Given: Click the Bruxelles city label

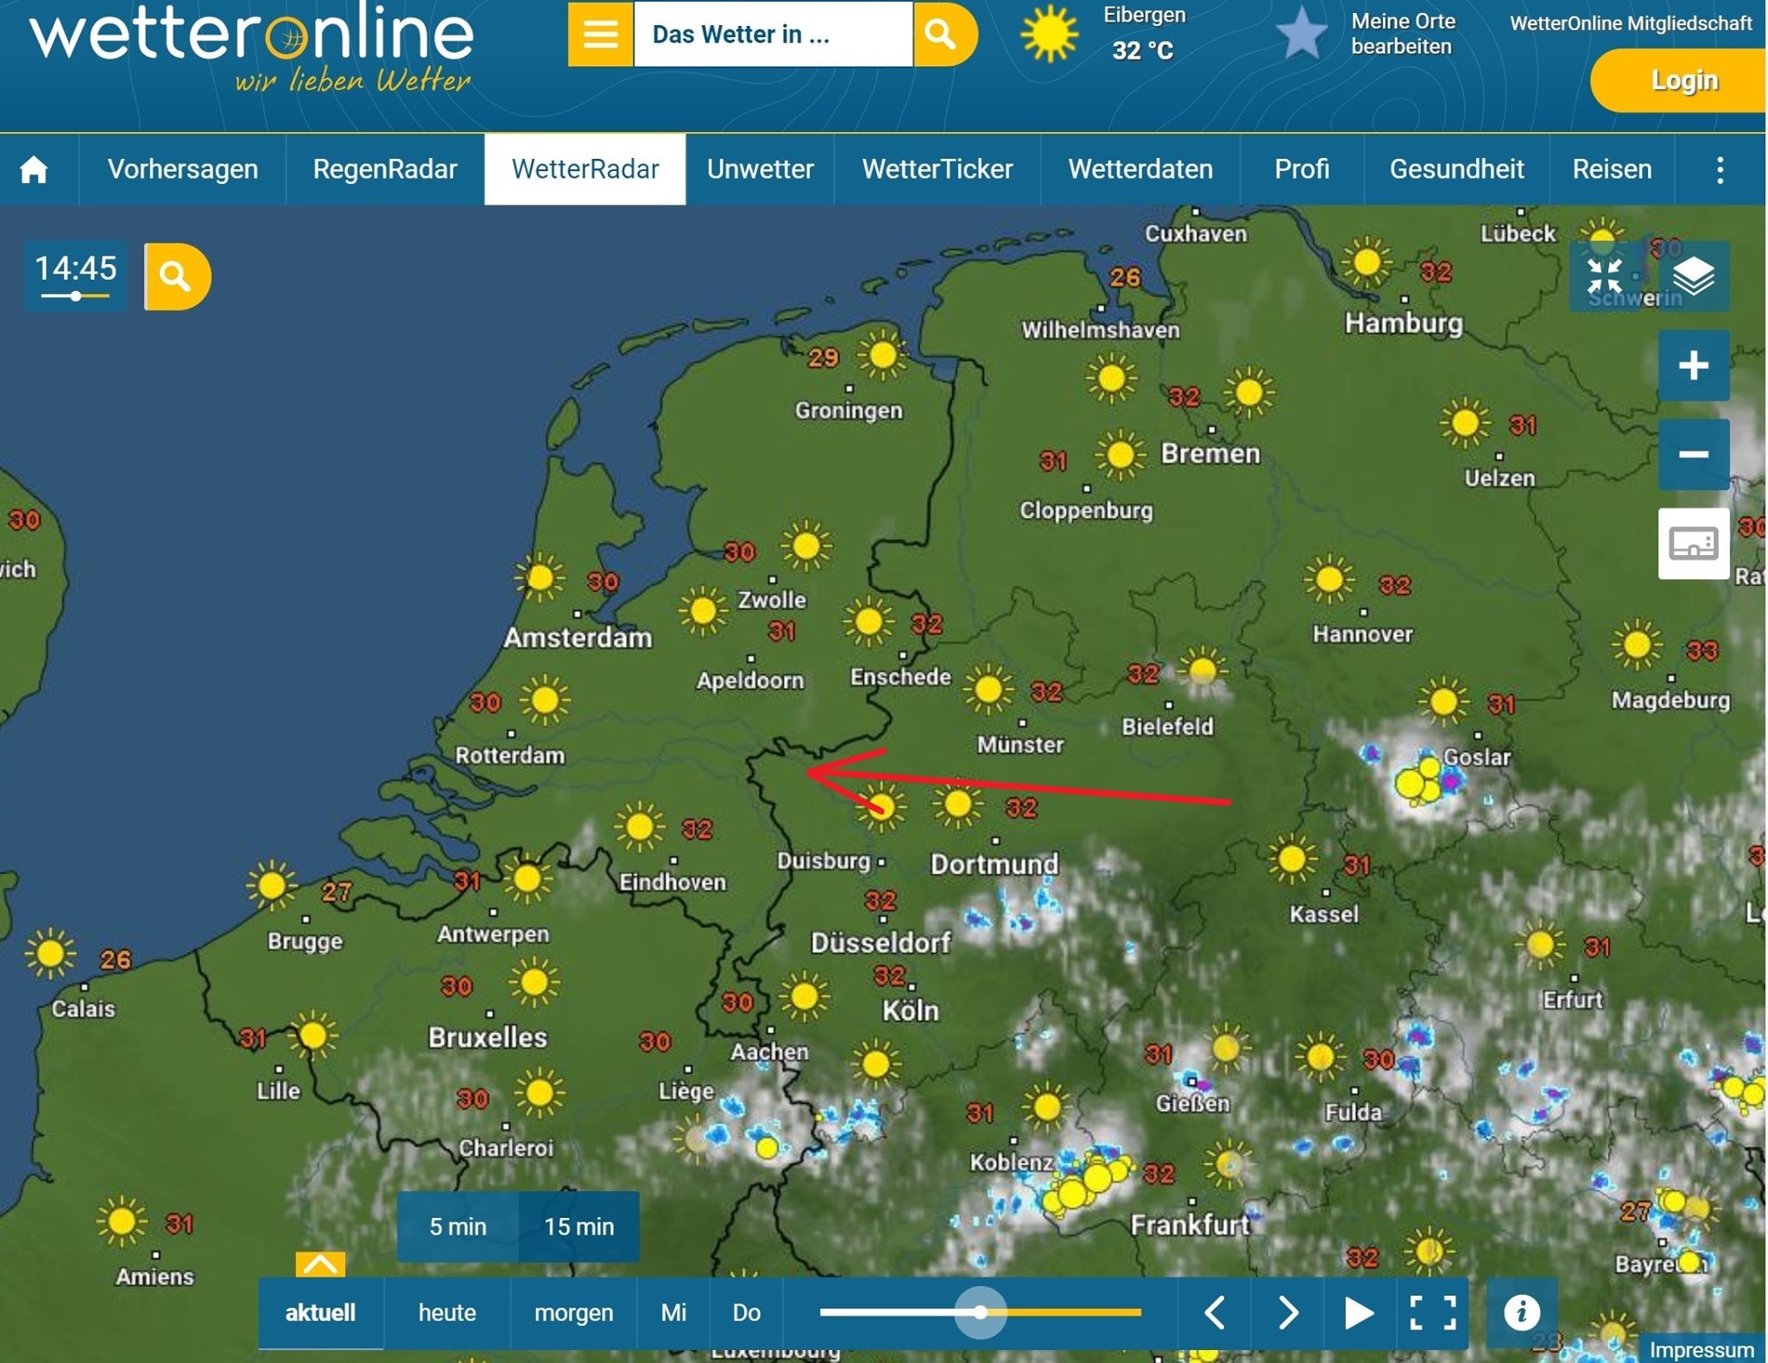Looking at the screenshot, I should [488, 1037].
